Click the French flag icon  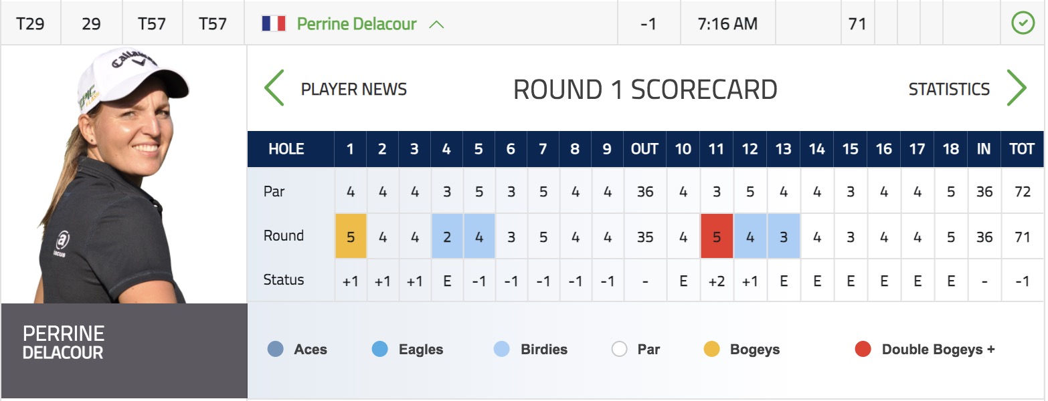tap(274, 24)
